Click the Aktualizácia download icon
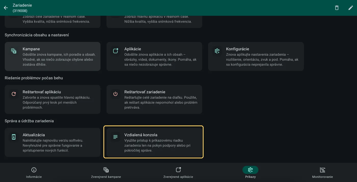The image size is (357, 182). click(14, 137)
